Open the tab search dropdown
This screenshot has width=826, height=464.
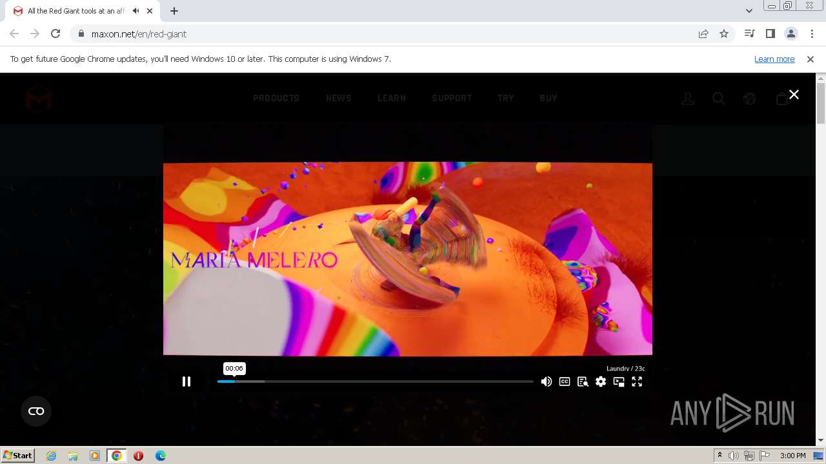(x=749, y=11)
